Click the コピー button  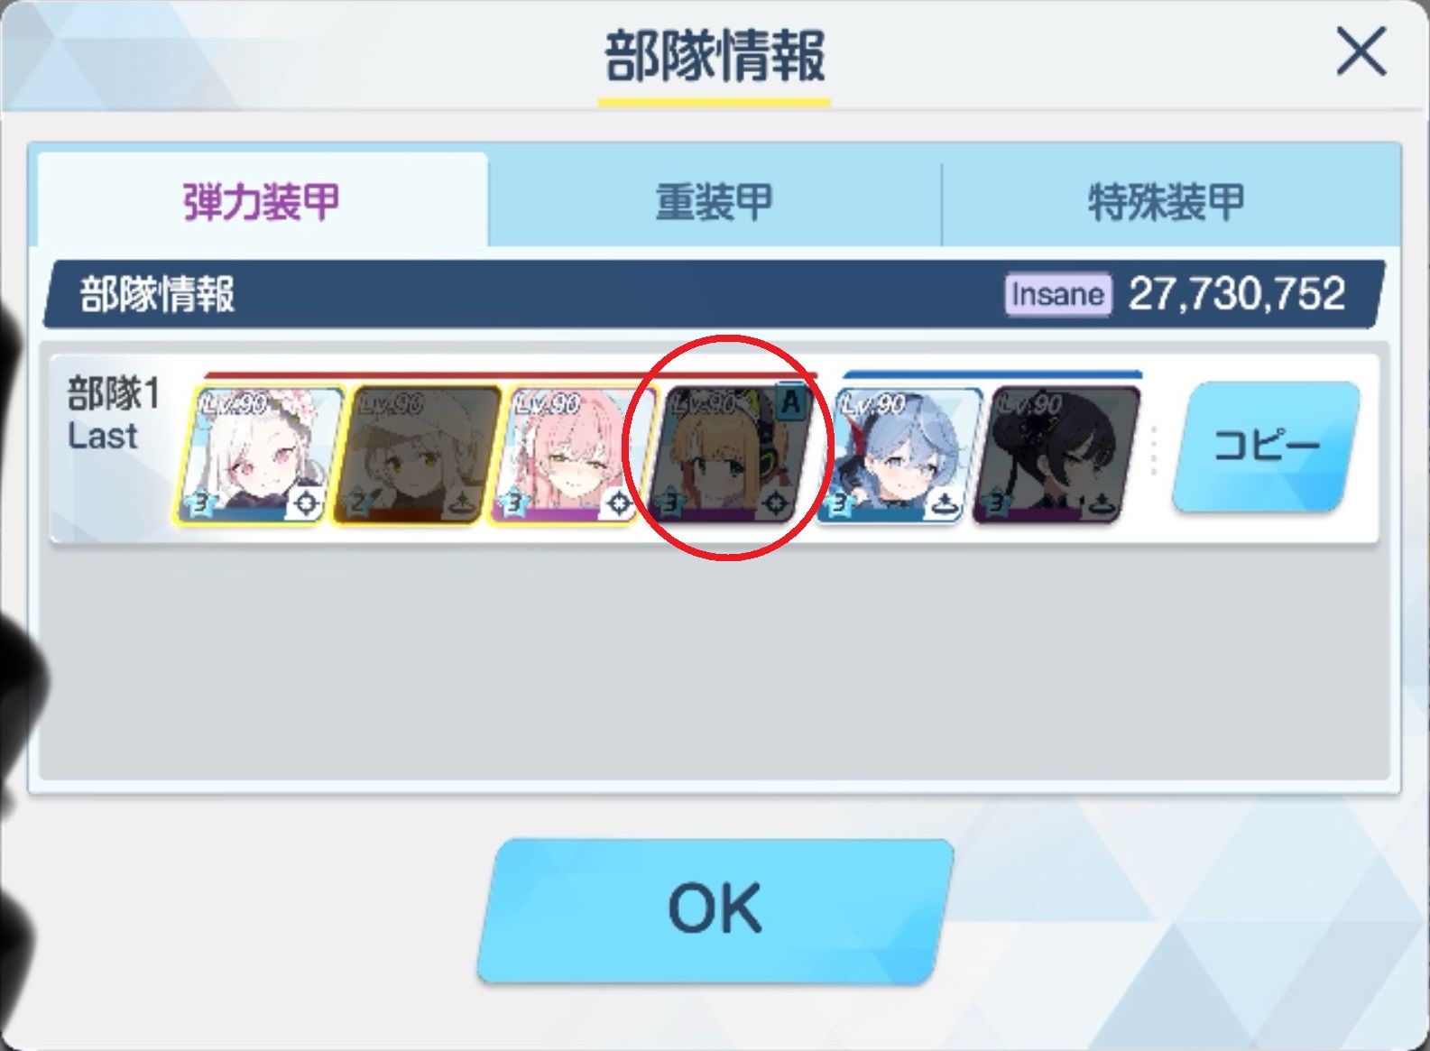coord(1266,446)
